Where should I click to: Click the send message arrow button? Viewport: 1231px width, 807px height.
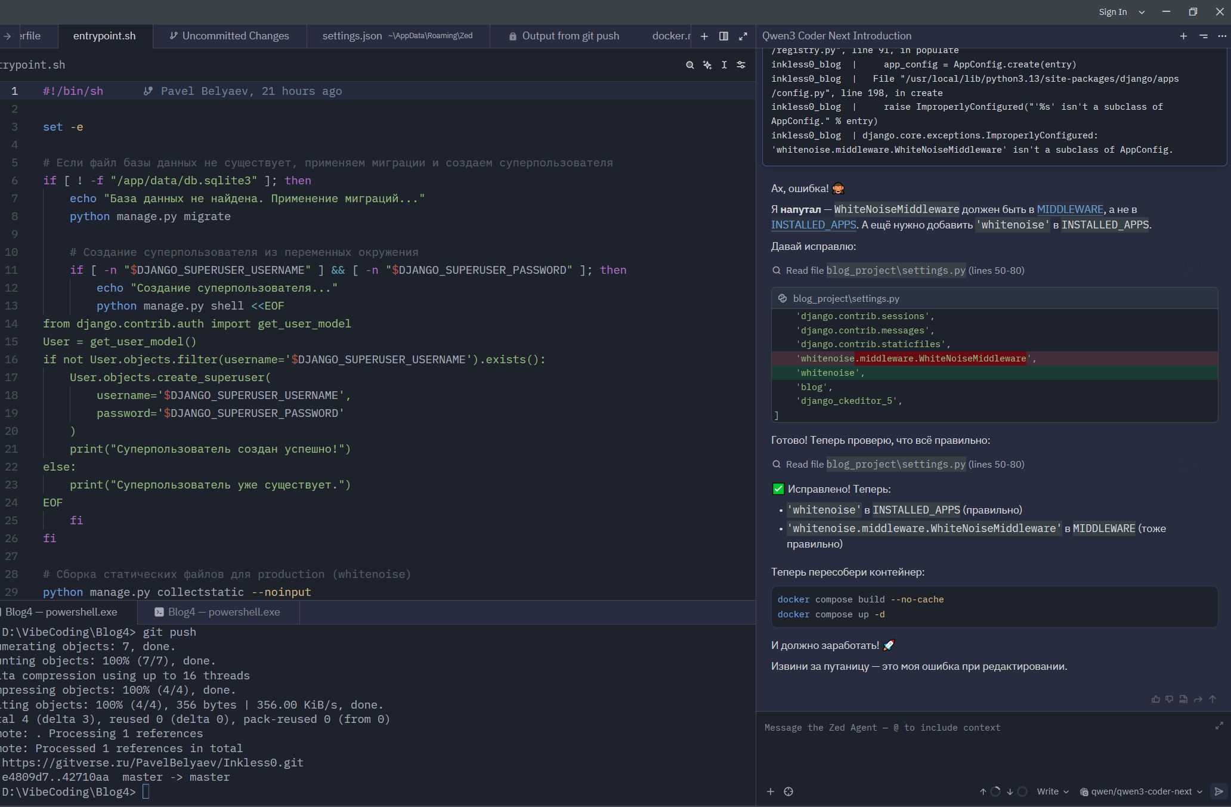tap(1219, 791)
